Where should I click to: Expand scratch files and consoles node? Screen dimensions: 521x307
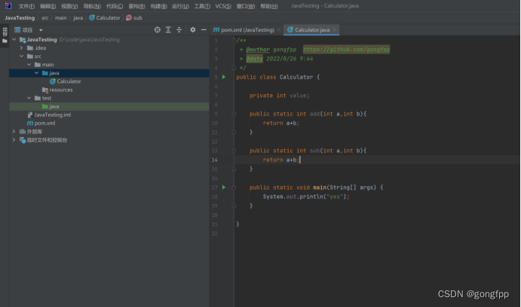14,140
